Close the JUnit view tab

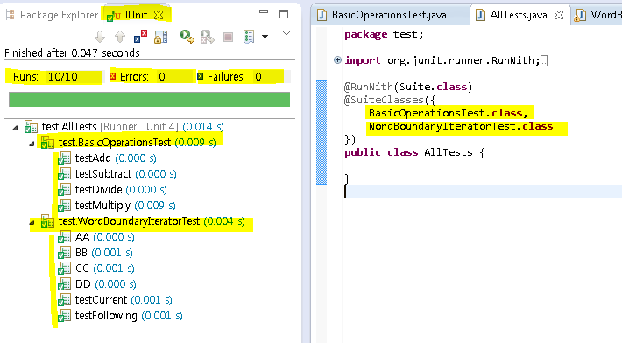coord(159,15)
